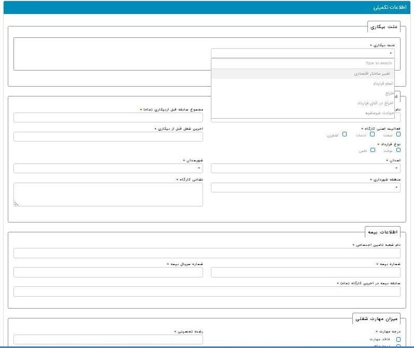Click the 'شماره بیمه' input field

pos(305,272)
